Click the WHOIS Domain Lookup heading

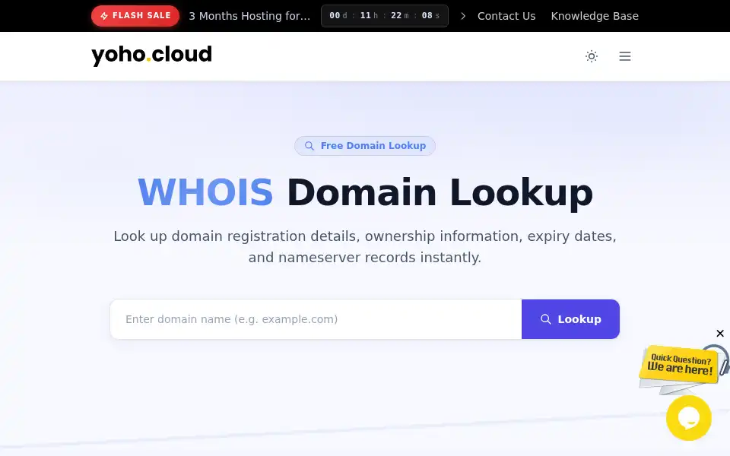365,192
